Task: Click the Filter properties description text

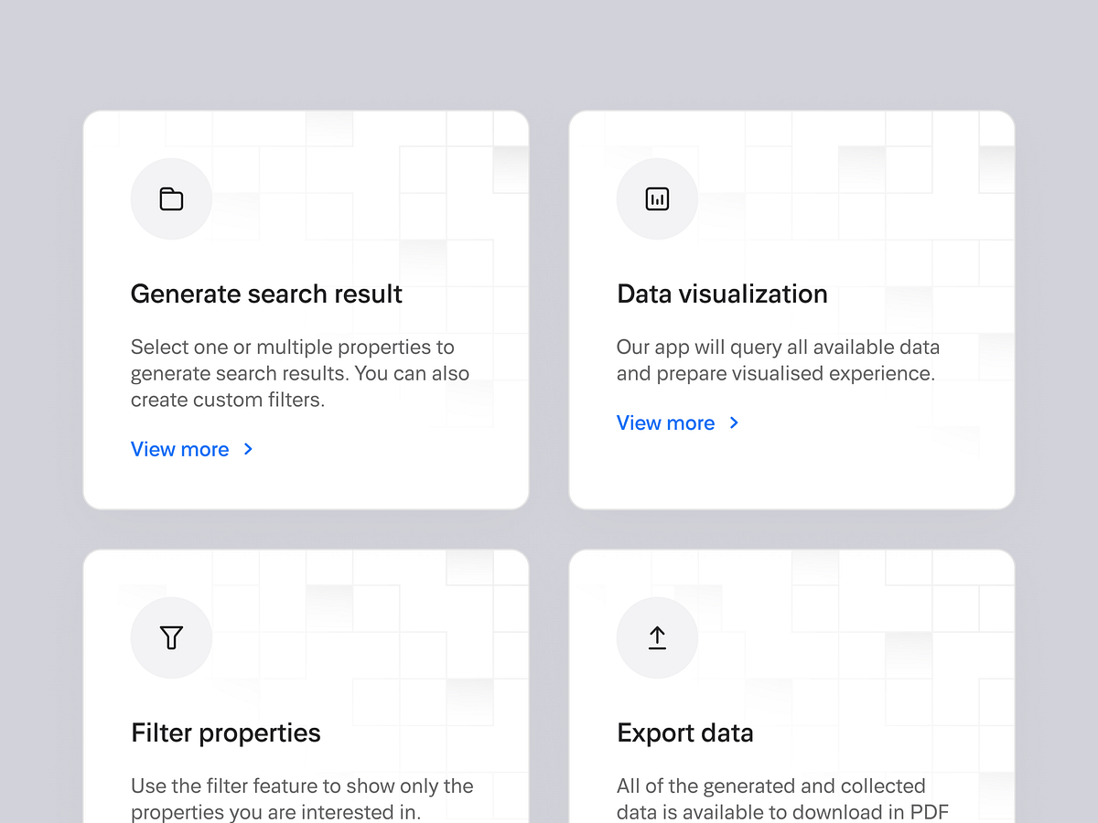Action: tap(302, 798)
